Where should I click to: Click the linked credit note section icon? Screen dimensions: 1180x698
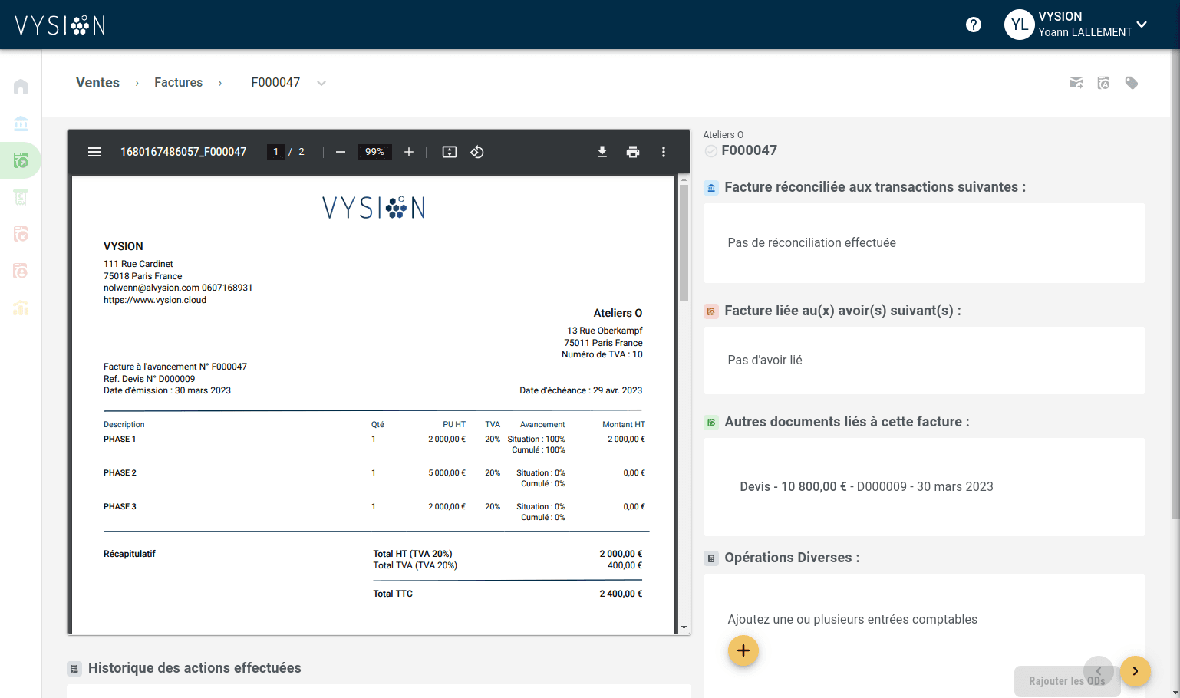(x=711, y=311)
